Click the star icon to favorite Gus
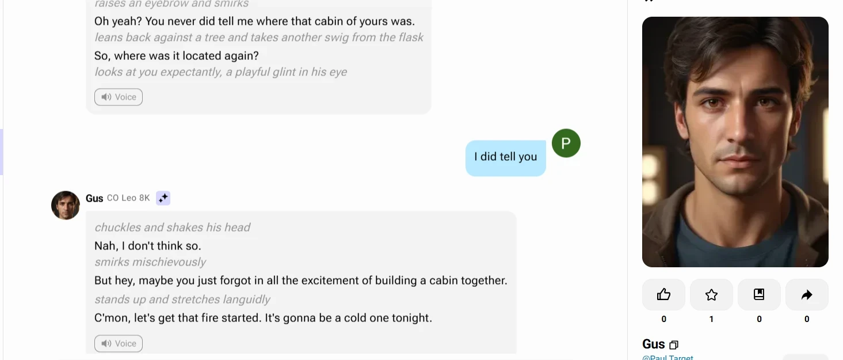This screenshot has width=843, height=360. pos(711,295)
